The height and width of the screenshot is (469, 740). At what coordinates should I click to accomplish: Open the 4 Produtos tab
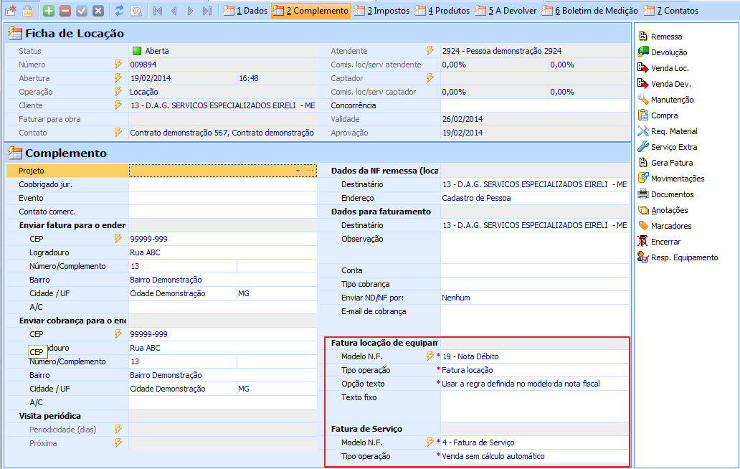(442, 10)
